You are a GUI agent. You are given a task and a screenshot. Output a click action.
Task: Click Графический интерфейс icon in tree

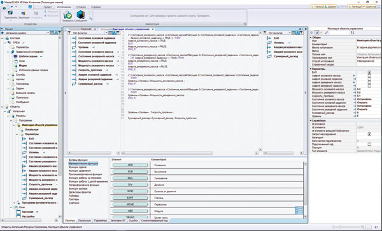coord(13,52)
